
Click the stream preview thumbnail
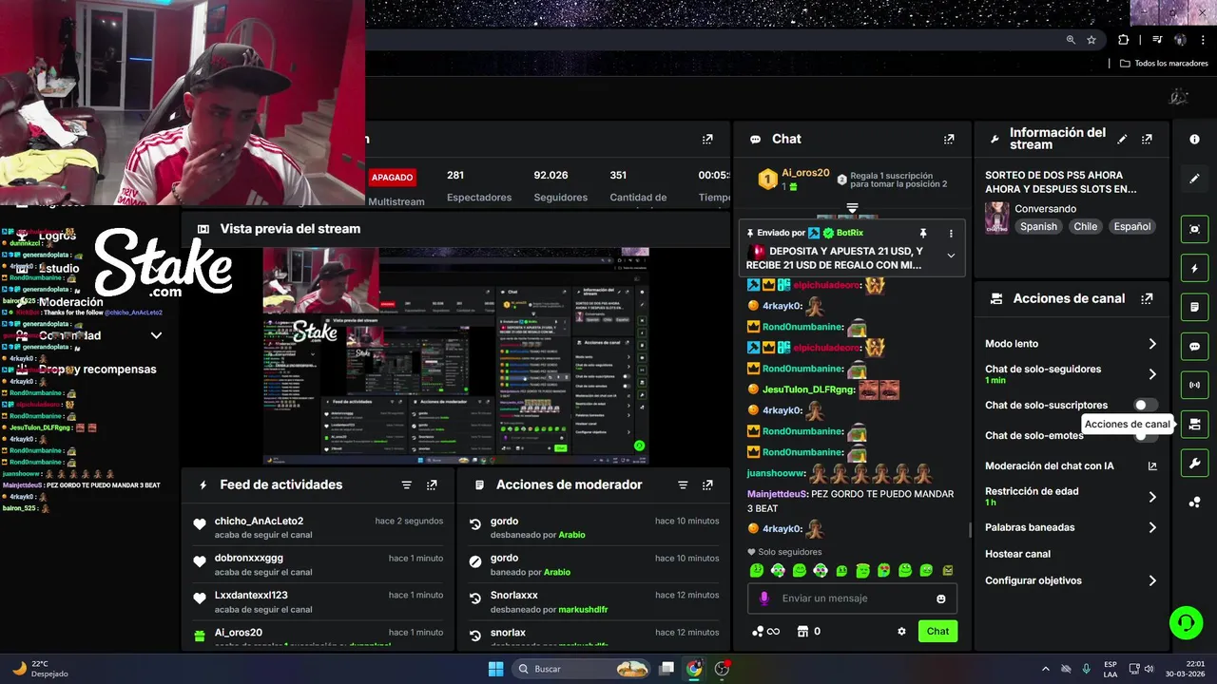[x=456, y=356]
